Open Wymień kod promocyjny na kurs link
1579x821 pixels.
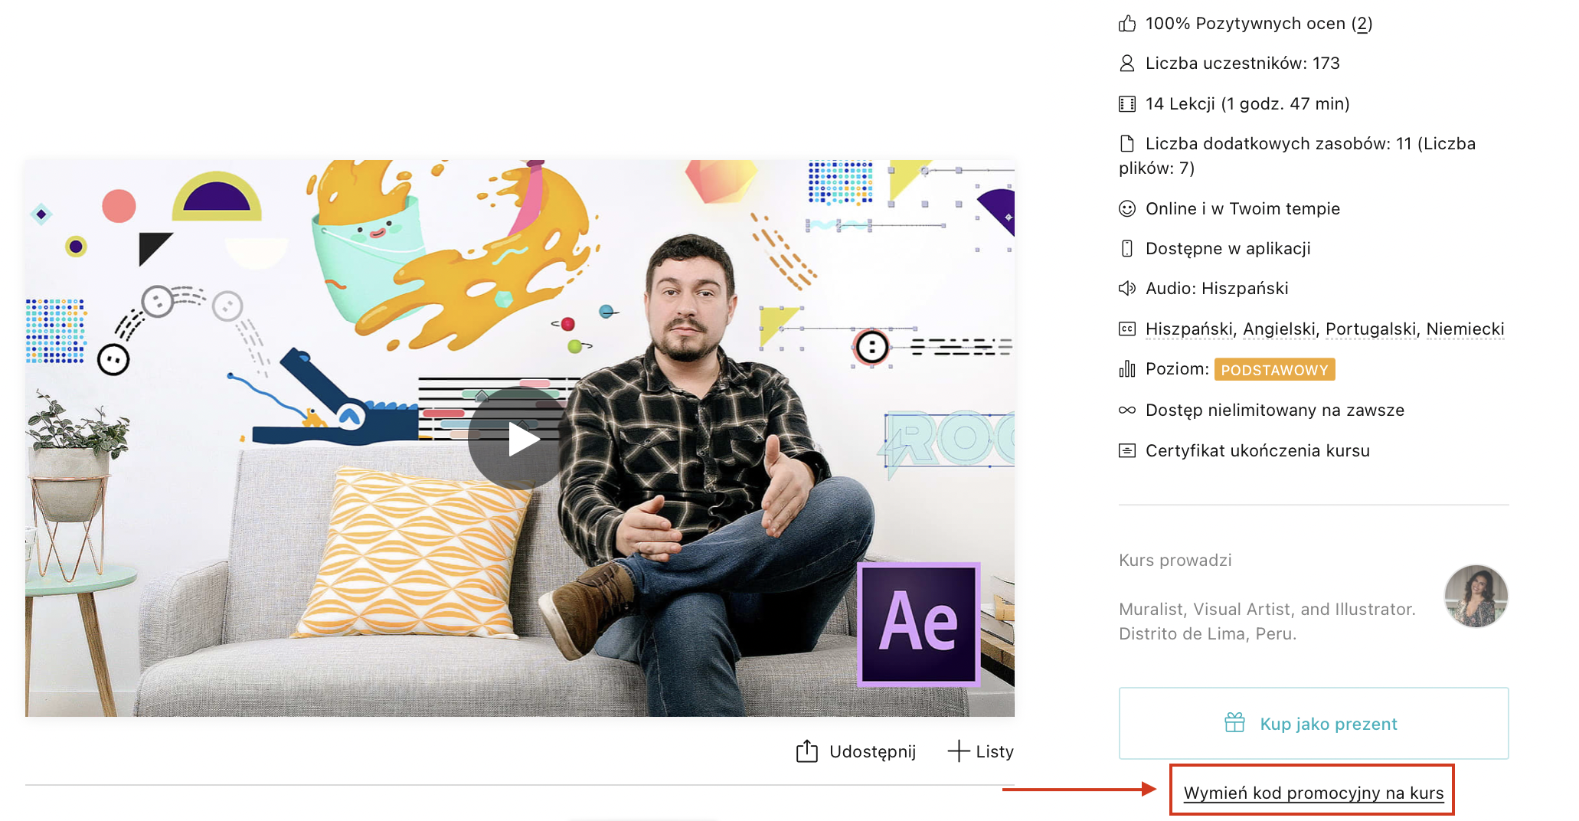click(x=1313, y=793)
